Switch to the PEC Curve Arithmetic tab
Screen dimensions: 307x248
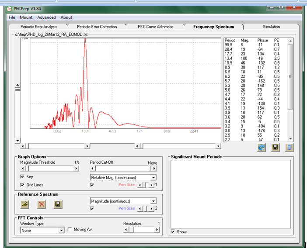[155, 27]
